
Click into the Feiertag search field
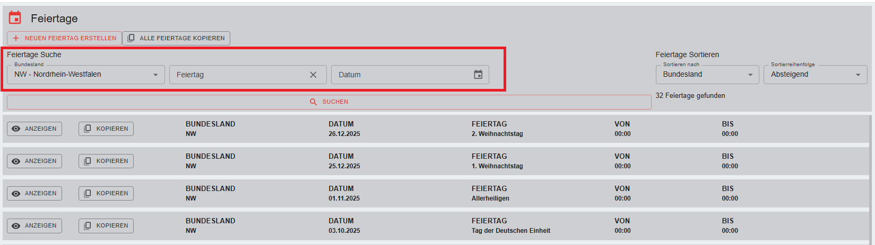tap(239, 75)
